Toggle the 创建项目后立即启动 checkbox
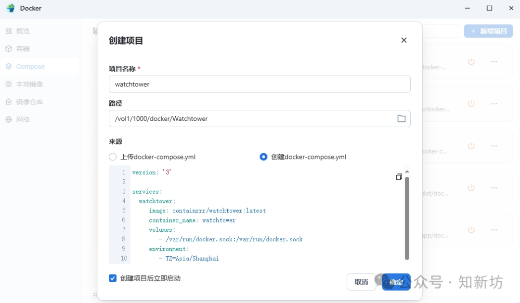 [113, 278]
